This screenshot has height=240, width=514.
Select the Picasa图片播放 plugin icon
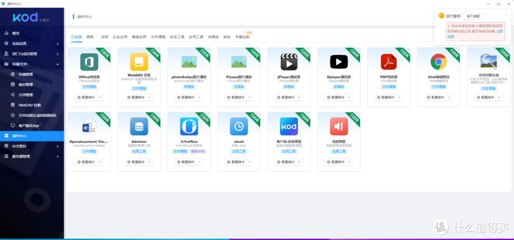(239, 62)
